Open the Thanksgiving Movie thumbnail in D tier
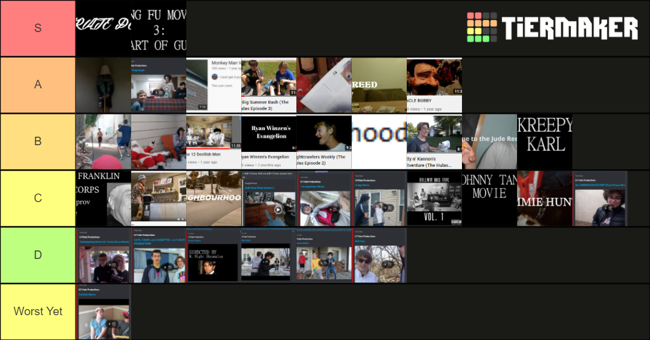 click(x=103, y=255)
